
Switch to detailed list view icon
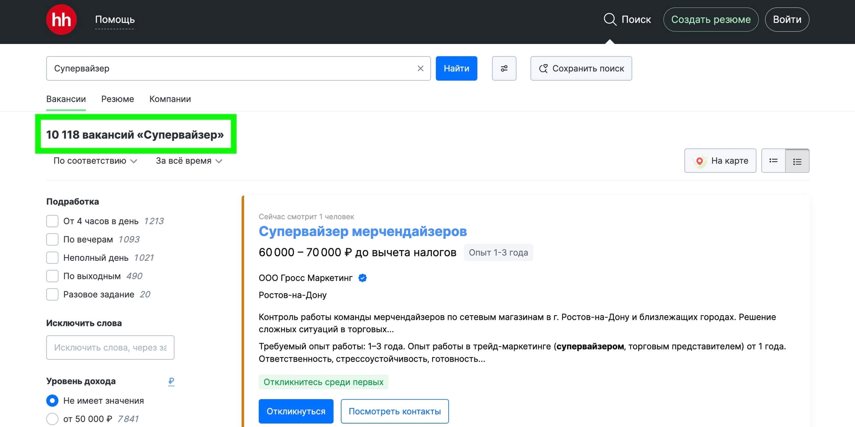[x=797, y=161]
